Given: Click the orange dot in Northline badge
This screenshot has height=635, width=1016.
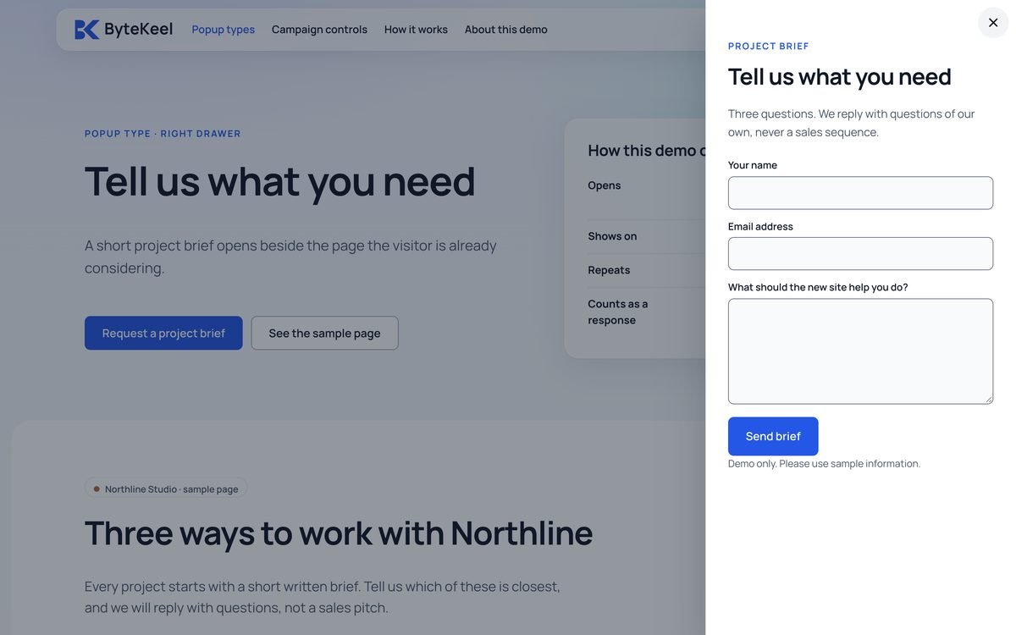Looking at the screenshot, I should coord(97,489).
